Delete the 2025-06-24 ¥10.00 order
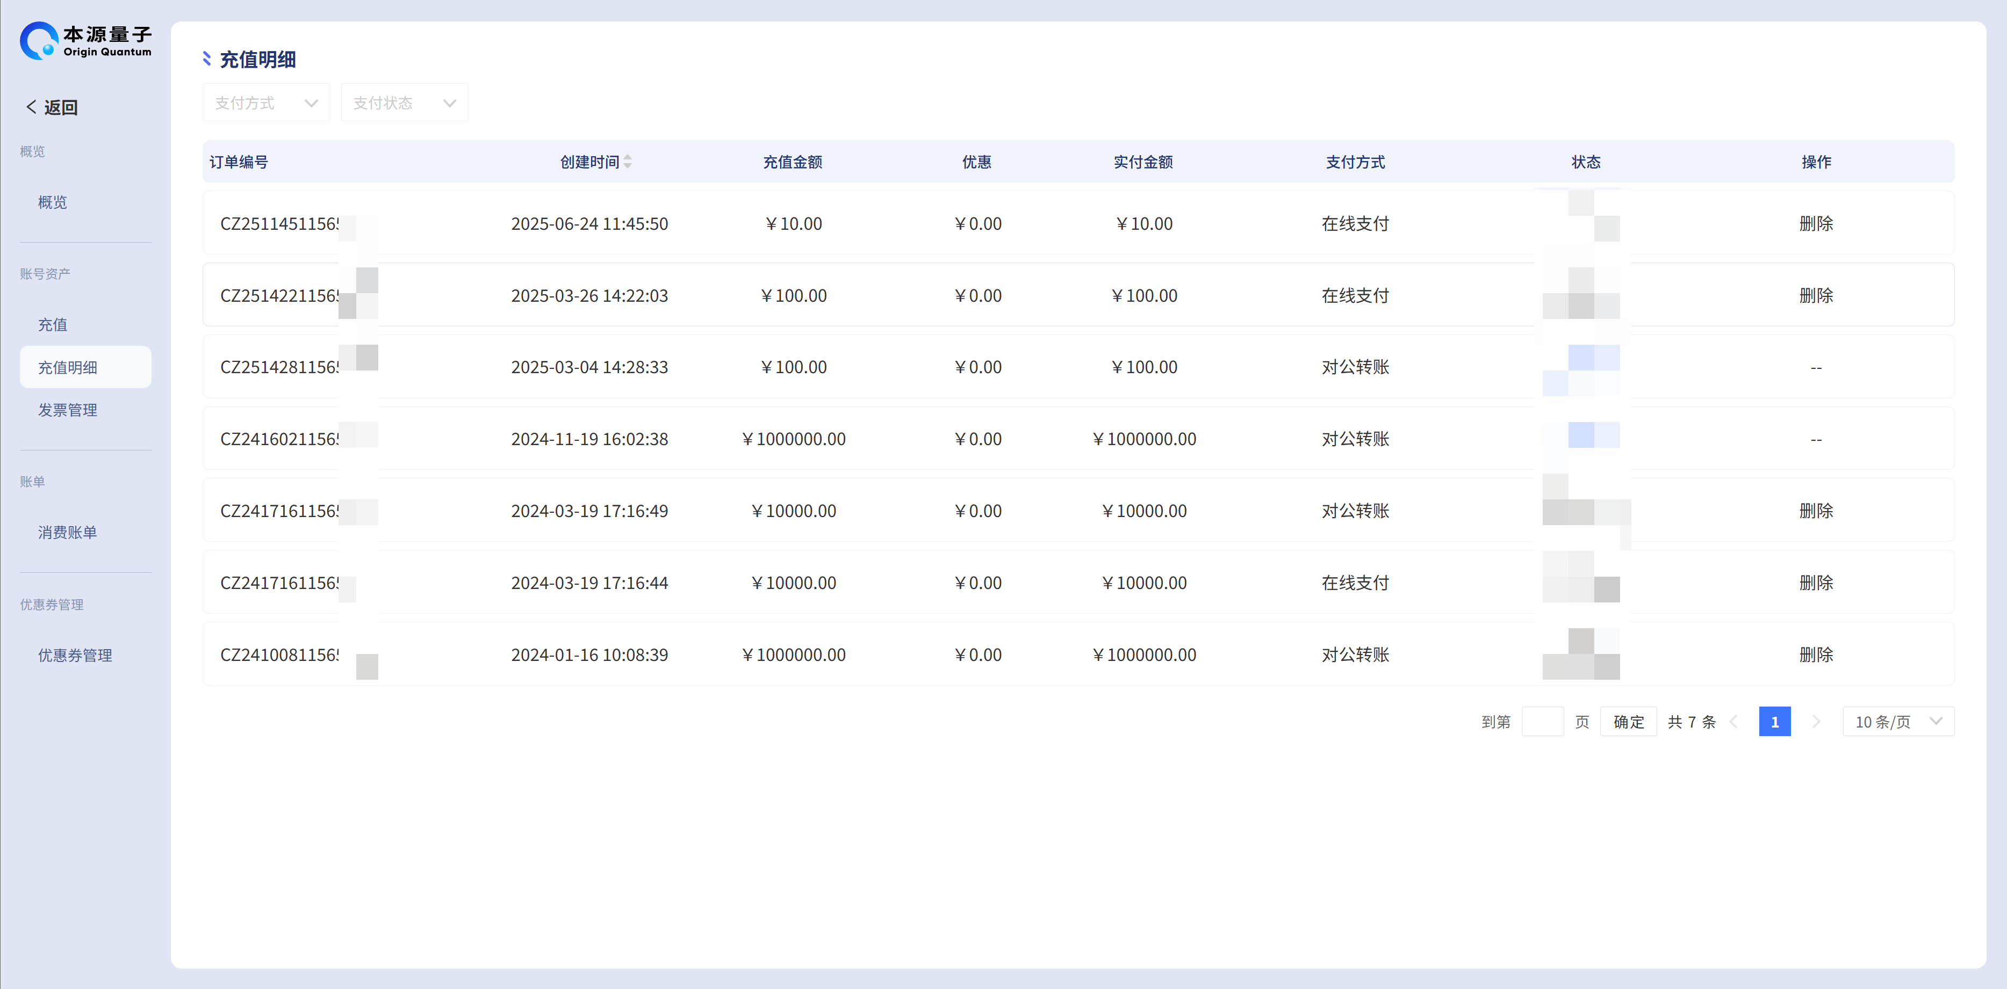This screenshot has width=2007, height=989. click(1815, 223)
